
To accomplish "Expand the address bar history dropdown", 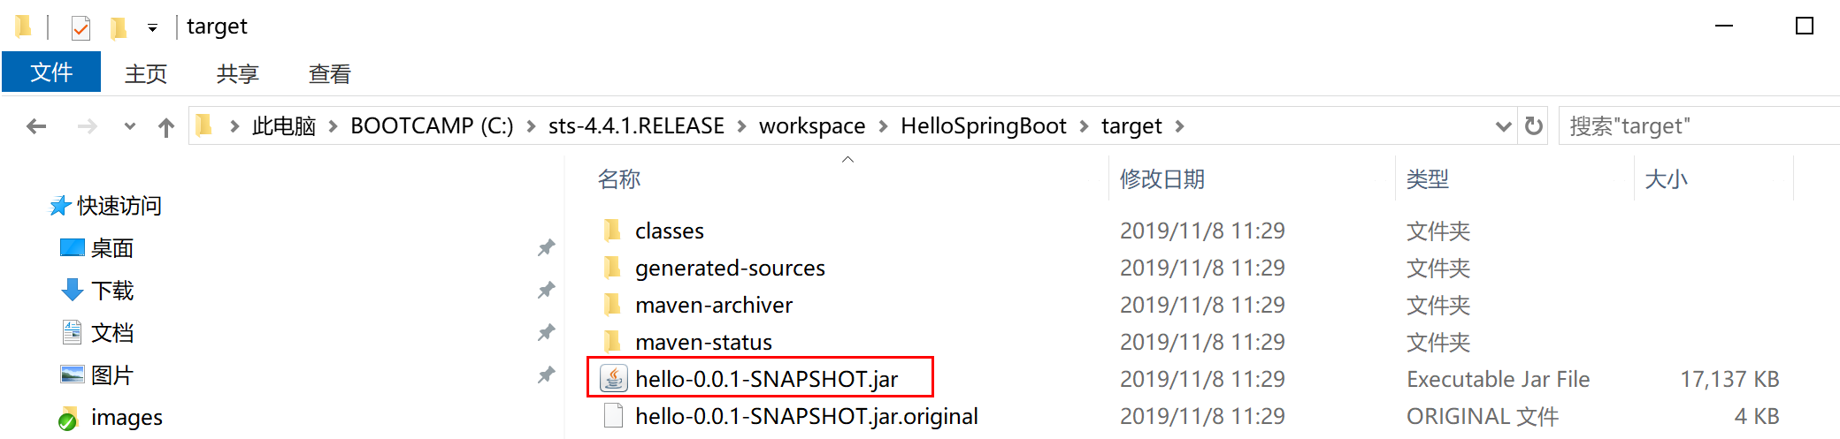I will coord(1502,126).
